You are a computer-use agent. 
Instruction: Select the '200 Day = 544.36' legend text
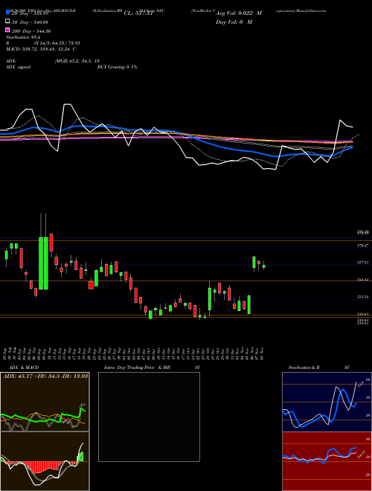click(31, 31)
